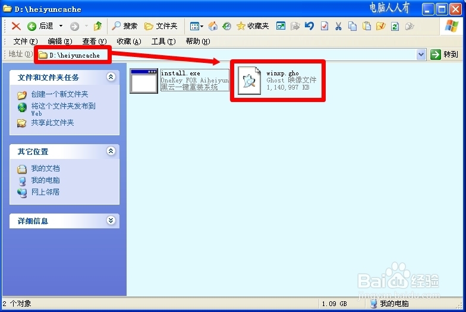Open 网上邻居 link

click(x=45, y=192)
